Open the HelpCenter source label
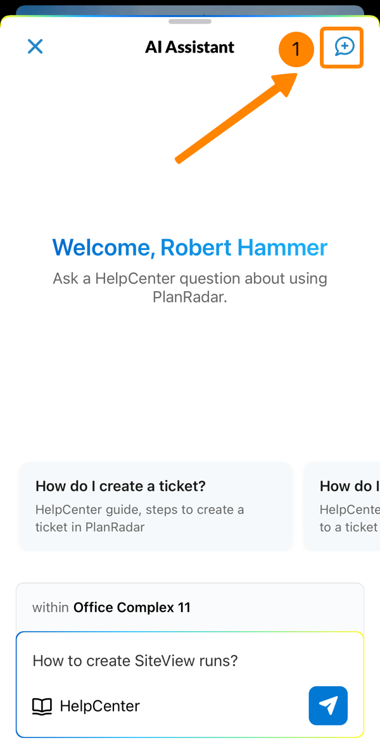Viewport: 380px width, 754px height. pyautogui.click(x=99, y=706)
